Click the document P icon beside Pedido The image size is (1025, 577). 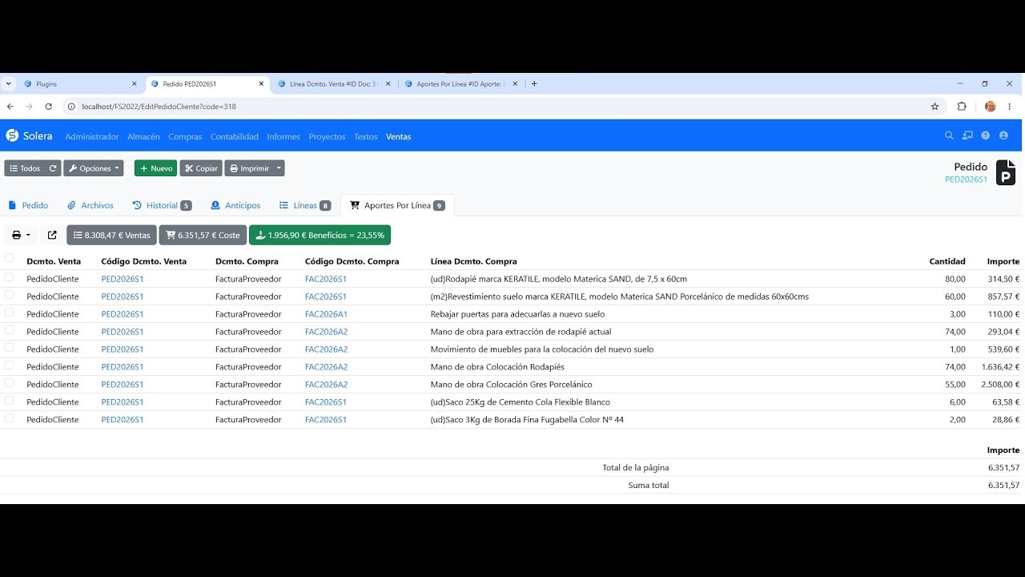pyautogui.click(x=1005, y=172)
